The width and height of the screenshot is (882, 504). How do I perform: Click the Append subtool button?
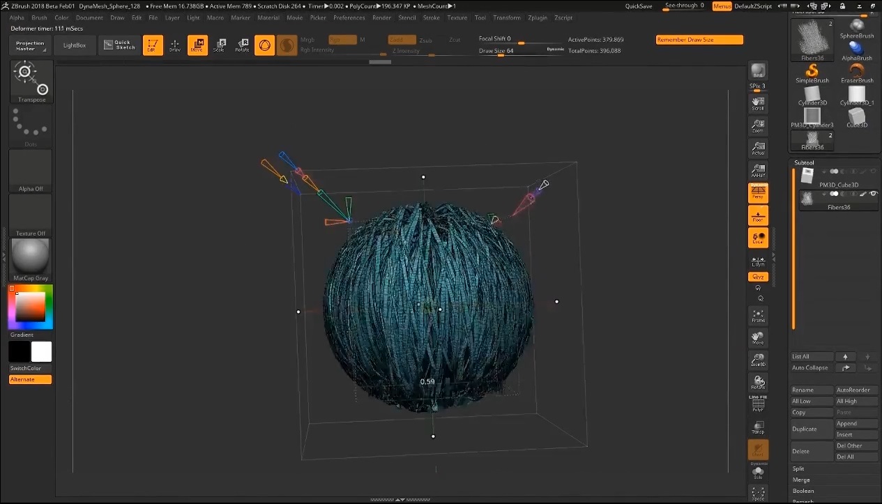857,423
